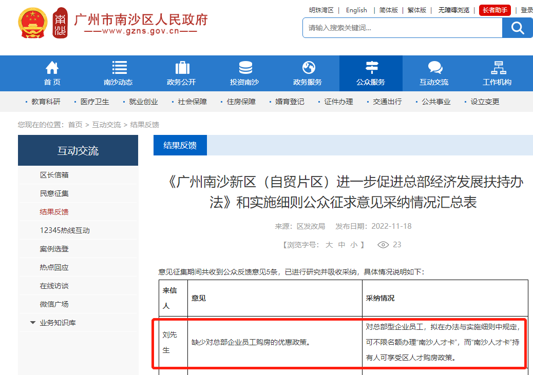Click the search magnifier icon
The height and width of the screenshot is (375, 533).
coord(518,28)
